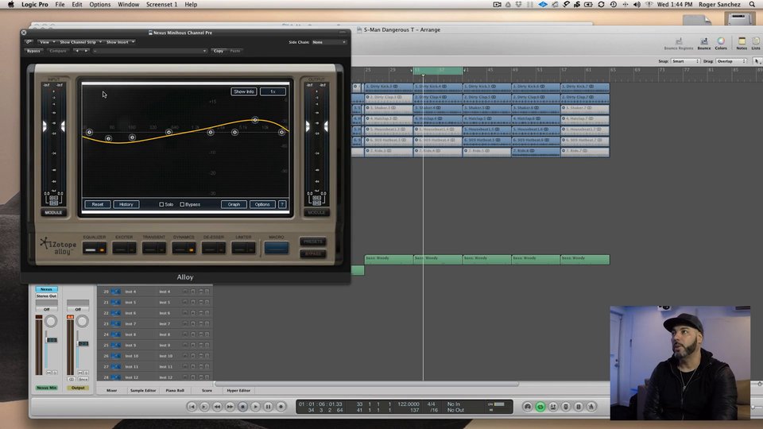Screen dimensions: 763x429
Task: Click the Pause transport button
Action: tap(268, 407)
